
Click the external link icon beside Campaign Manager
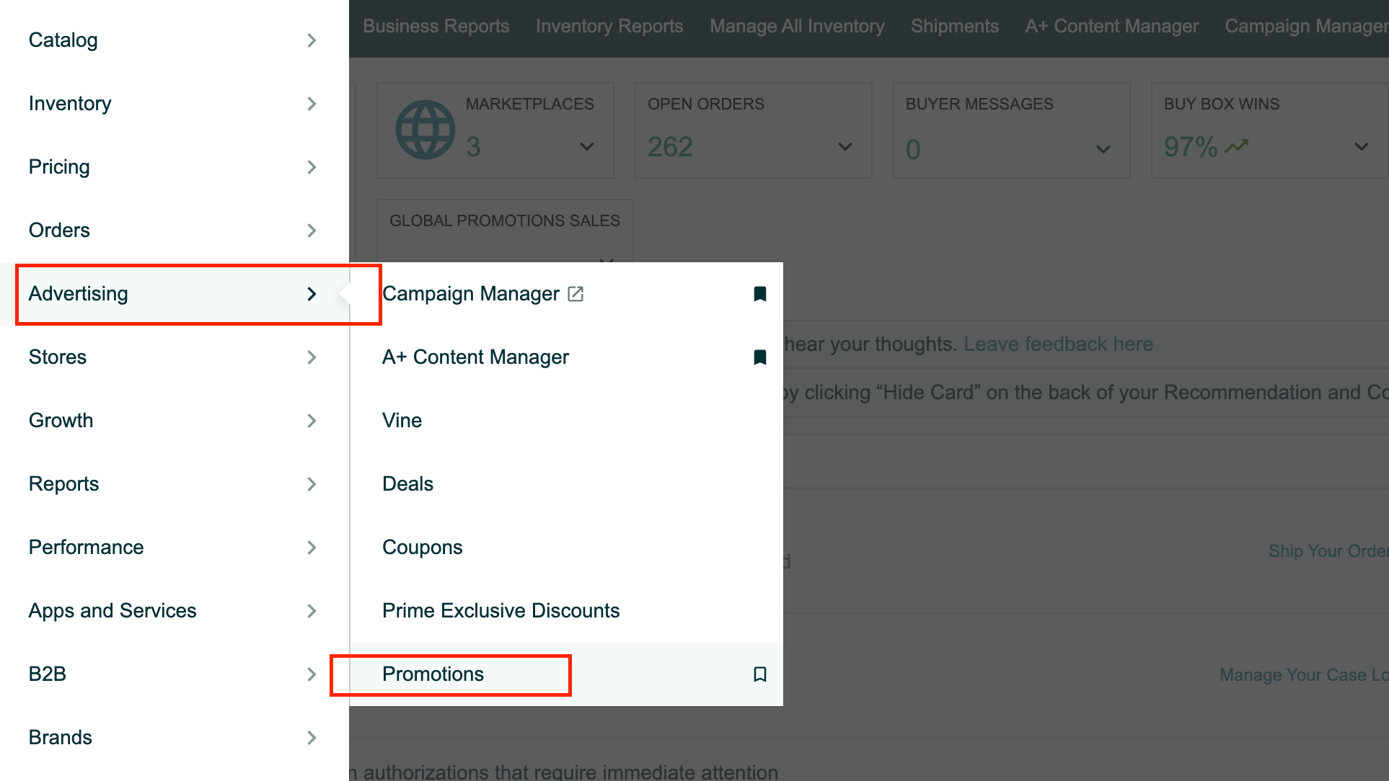576,294
